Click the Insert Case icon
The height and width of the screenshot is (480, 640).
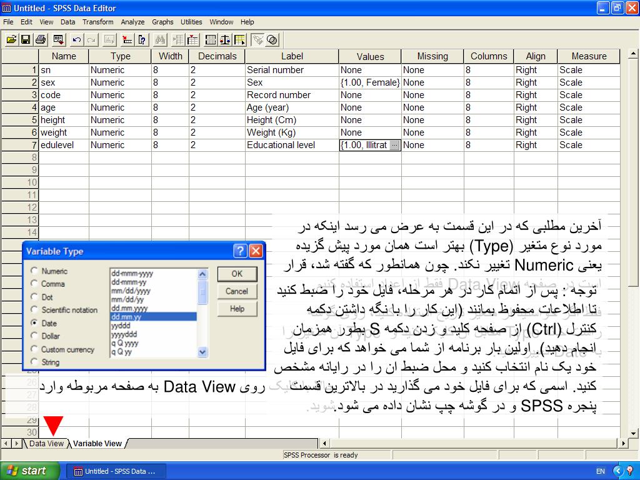pyautogui.click(x=178, y=39)
